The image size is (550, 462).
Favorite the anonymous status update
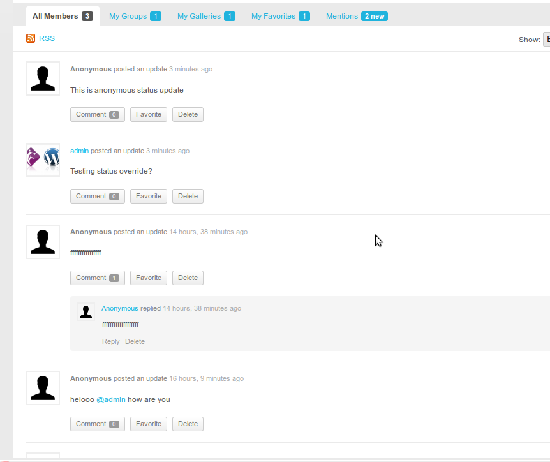click(x=148, y=114)
